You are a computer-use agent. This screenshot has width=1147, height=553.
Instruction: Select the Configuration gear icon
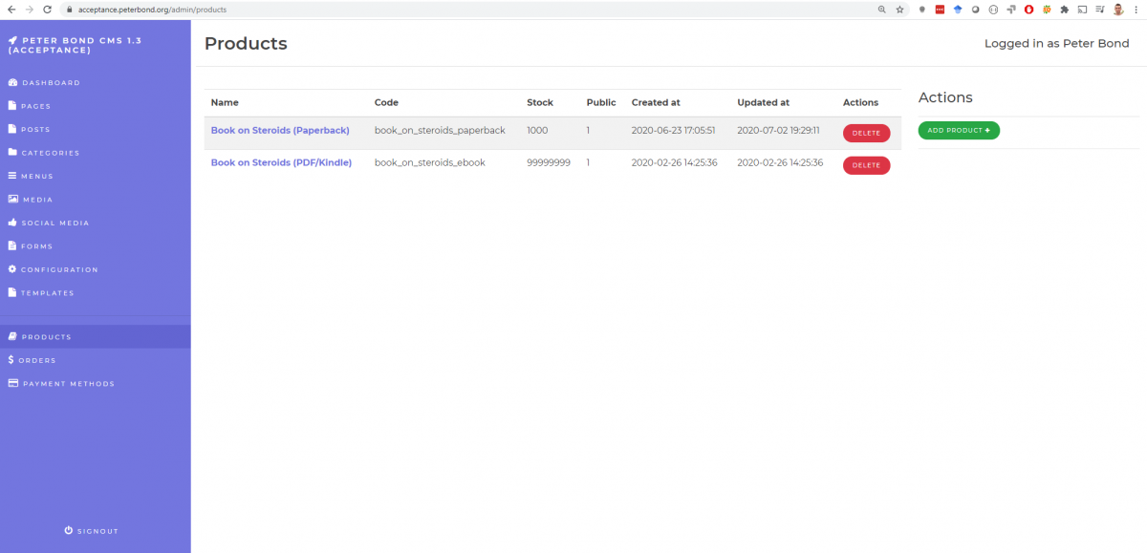(12, 269)
